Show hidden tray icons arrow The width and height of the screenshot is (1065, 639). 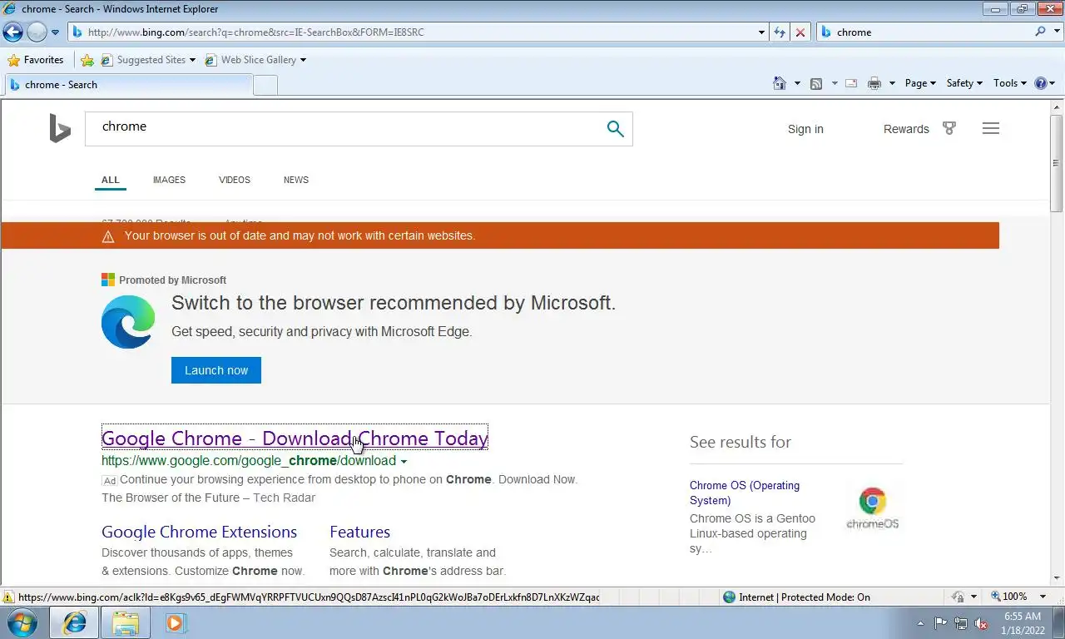[920, 623]
